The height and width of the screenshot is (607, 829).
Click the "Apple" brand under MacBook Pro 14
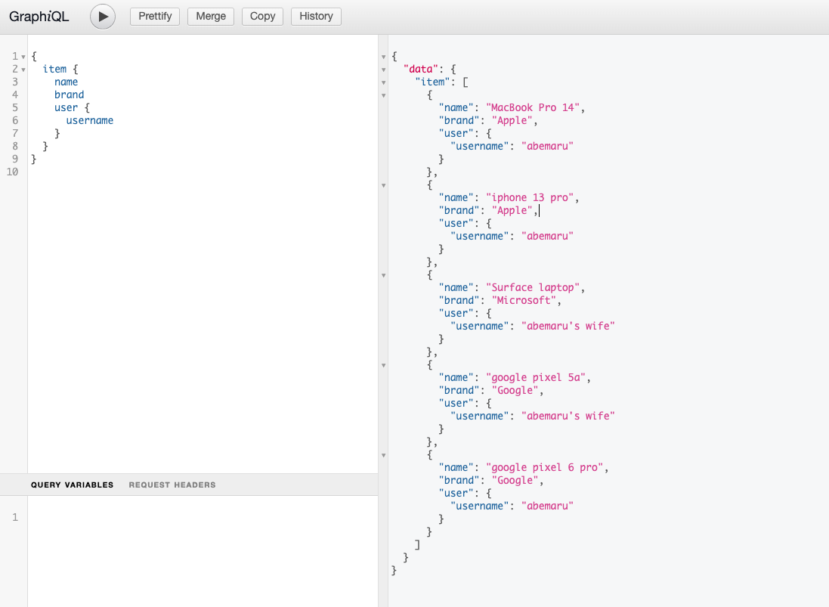512,120
